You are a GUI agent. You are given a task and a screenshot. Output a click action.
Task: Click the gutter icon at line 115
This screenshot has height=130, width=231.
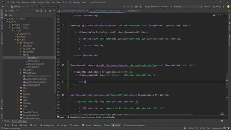pos(63,26)
